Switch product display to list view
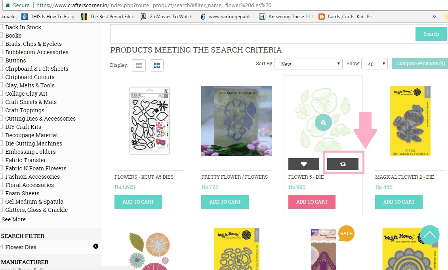 [138, 65]
